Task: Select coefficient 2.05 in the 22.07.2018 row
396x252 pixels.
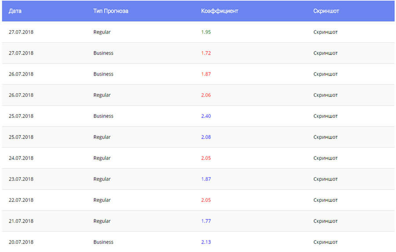Action: click(x=206, y=200)
